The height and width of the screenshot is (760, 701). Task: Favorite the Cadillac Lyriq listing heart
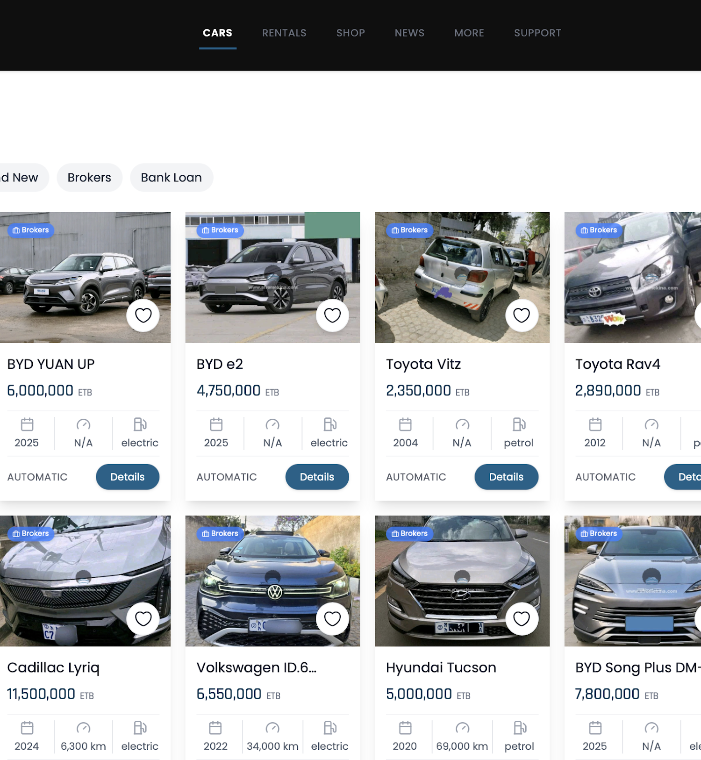pyautogui.click(x=143, y=619)
